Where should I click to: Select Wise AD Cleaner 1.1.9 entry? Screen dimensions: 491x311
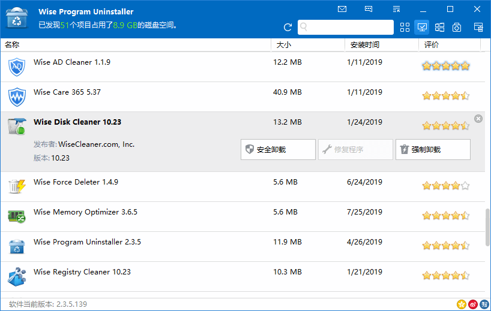pos(72,62)
